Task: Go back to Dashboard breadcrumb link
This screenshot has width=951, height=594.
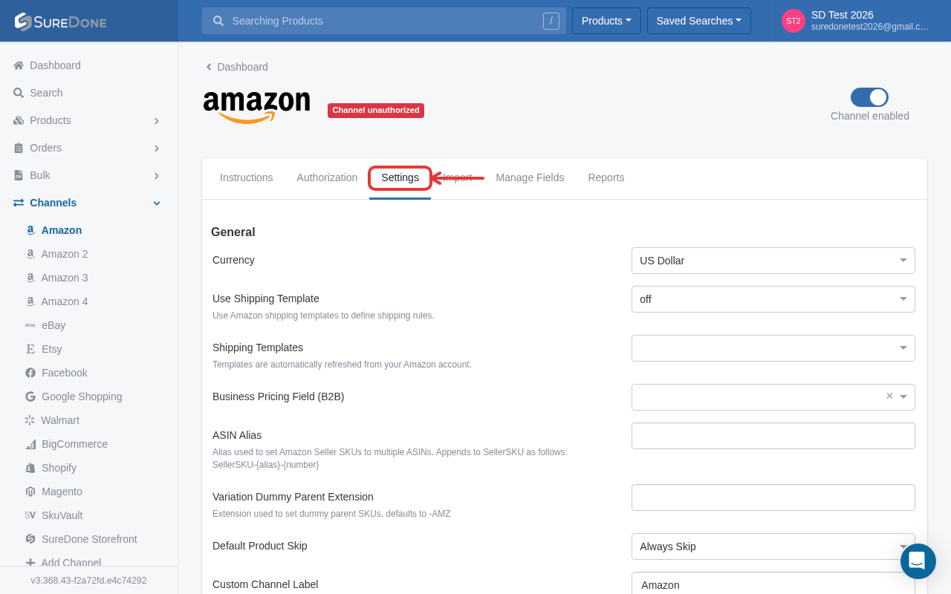Action: (x=237, y=67)
